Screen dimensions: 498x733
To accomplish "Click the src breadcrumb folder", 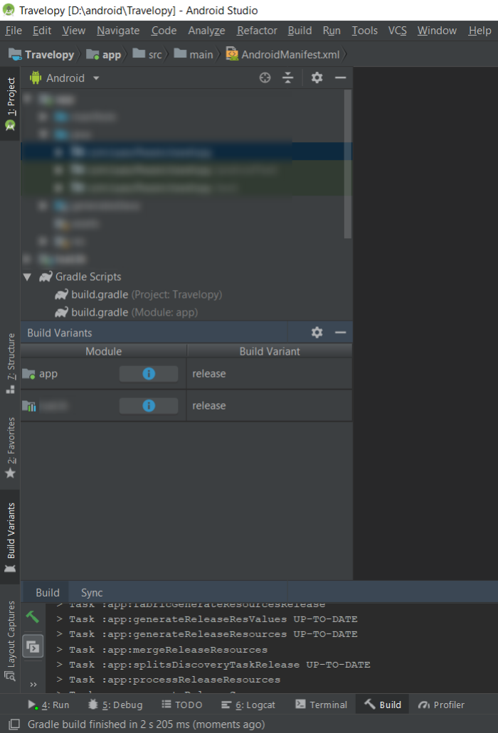I will click(x=147, y=55).
